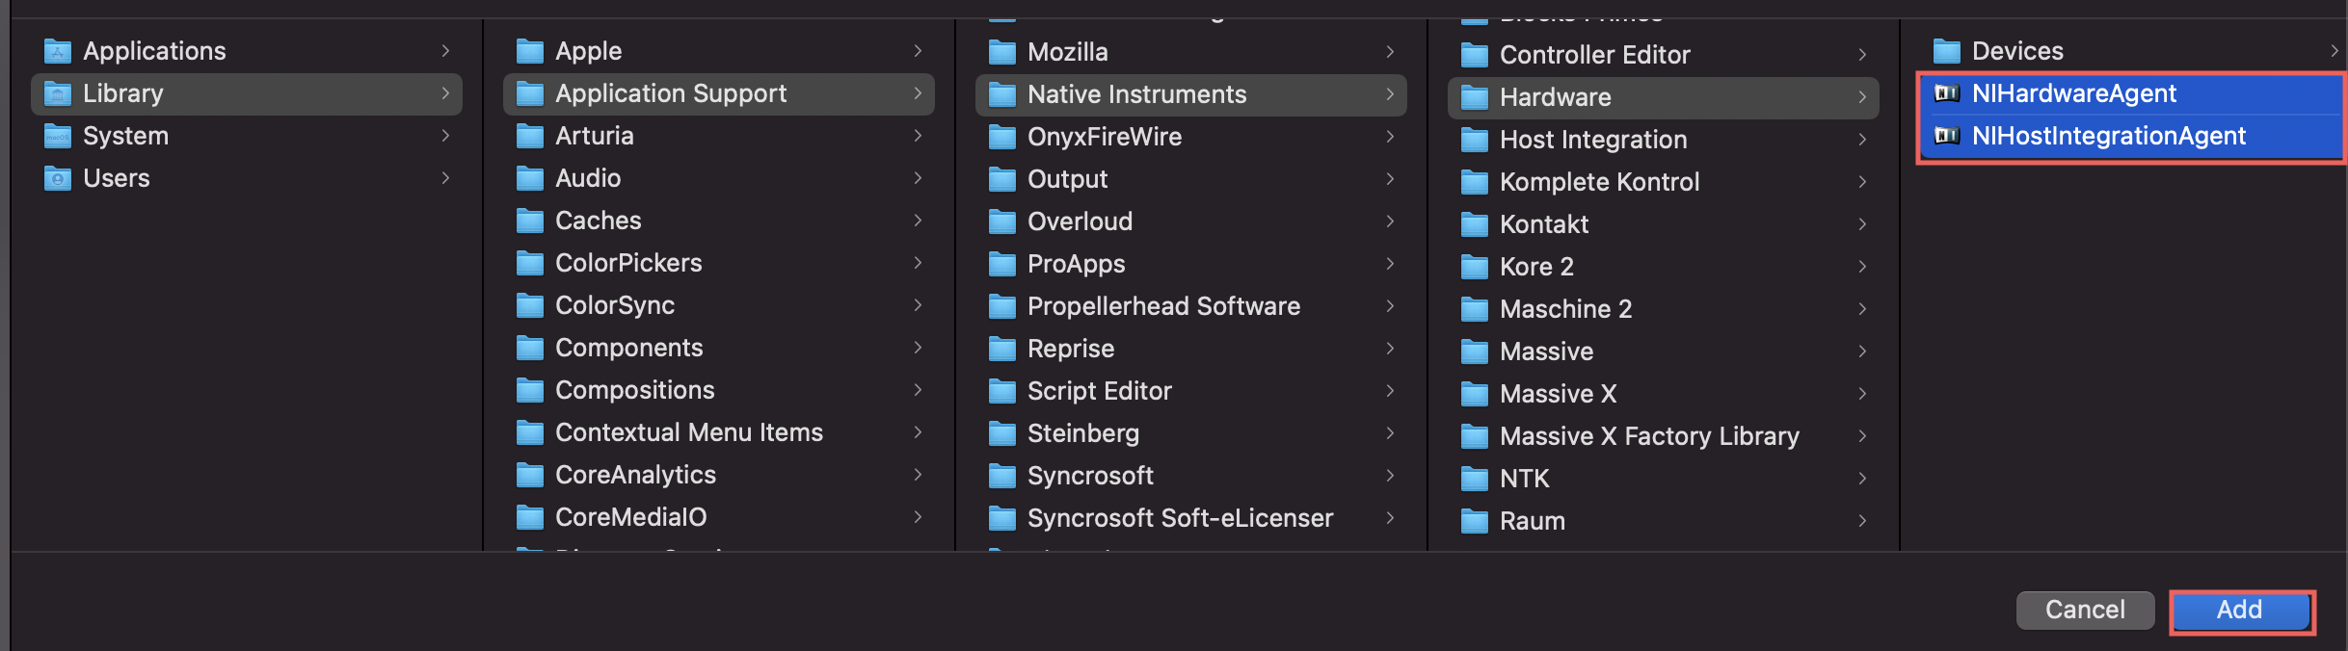Click the Application Support folder icon
The width and height of the screenshot is (2348, 651).
pyautogui.click(x=530, y=93)
